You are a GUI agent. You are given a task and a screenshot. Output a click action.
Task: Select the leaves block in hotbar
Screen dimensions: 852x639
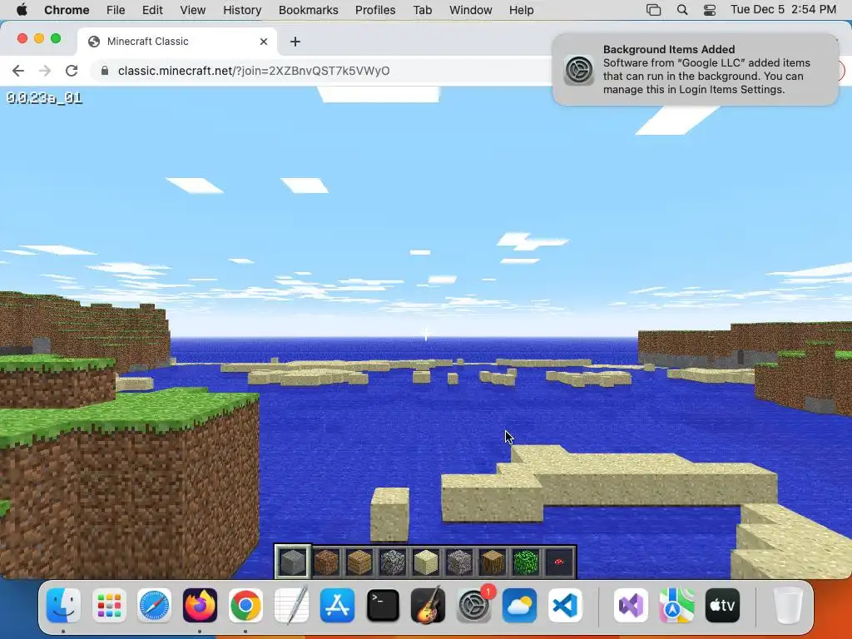(526, 562)
